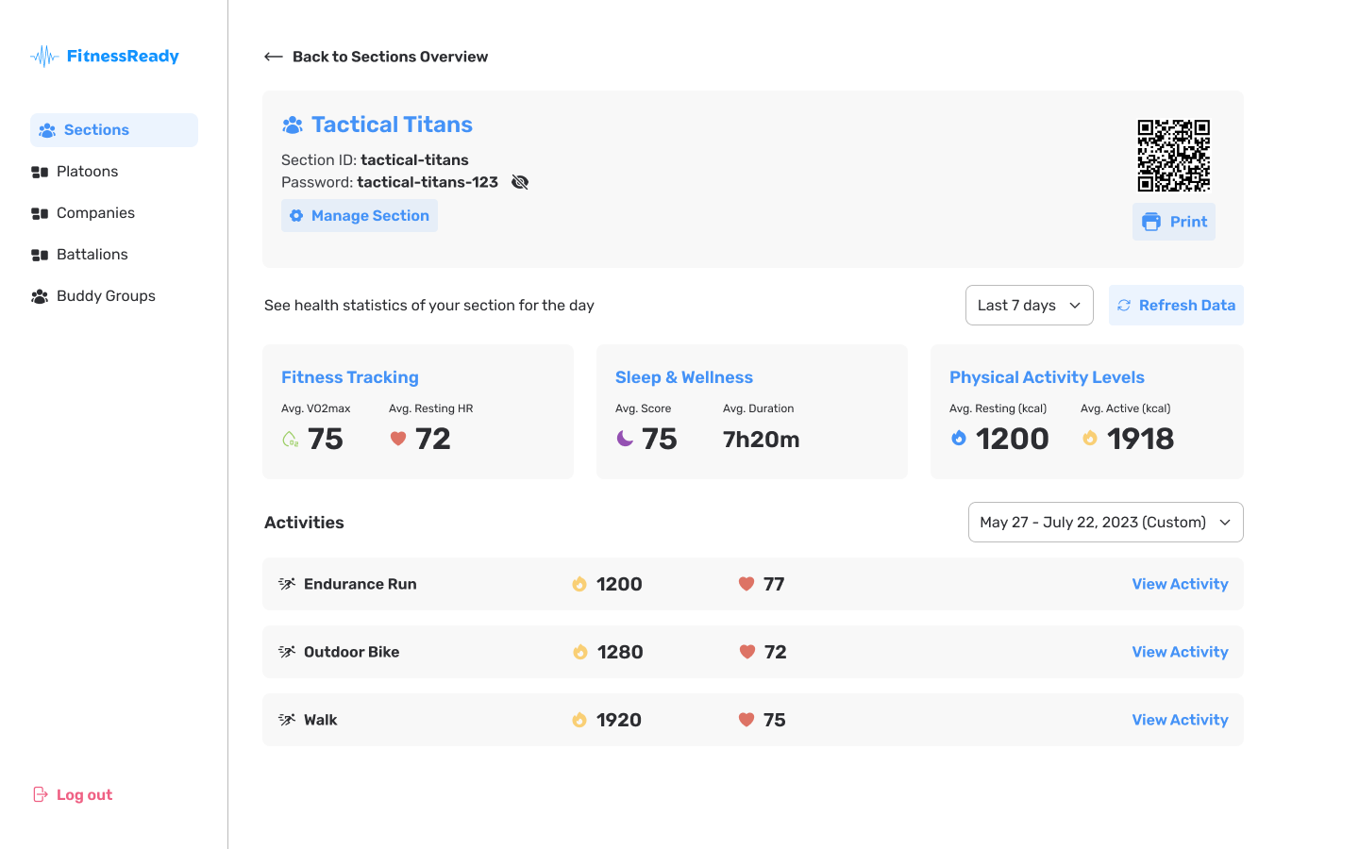Click the refresh arrows icon
1359x849 pixels.
pos(1124,306)
